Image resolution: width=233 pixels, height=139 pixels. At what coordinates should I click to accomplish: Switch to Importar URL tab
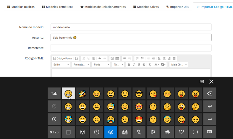click(178, 7)
